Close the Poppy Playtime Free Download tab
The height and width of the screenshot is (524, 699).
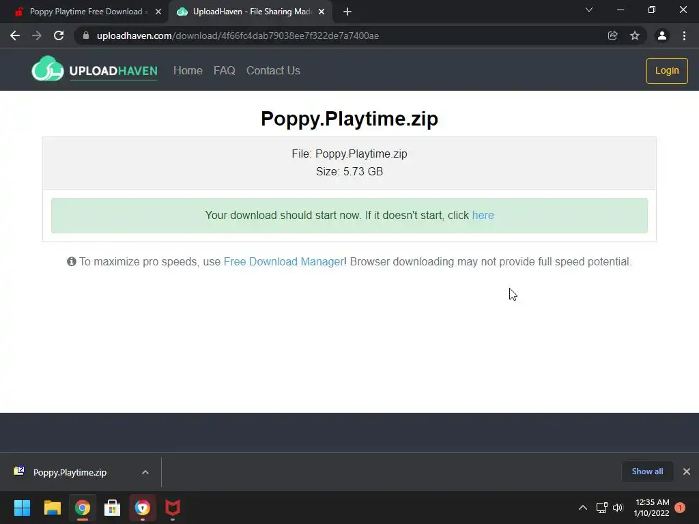pos(158,12)
